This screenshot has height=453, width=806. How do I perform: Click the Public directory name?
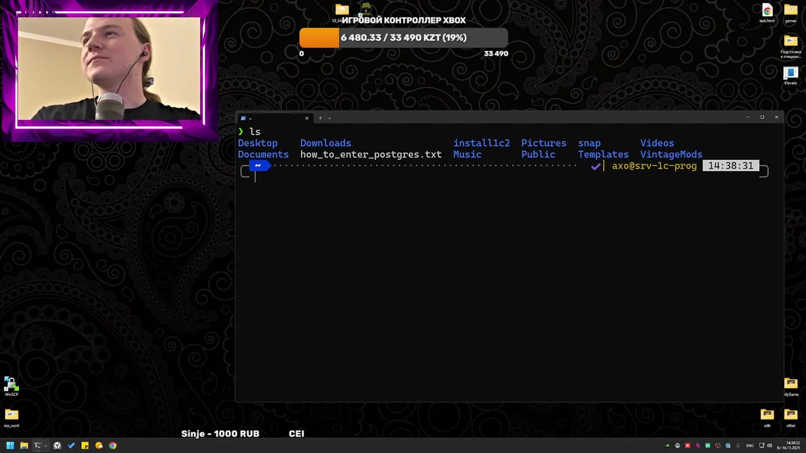click(538, 154)
